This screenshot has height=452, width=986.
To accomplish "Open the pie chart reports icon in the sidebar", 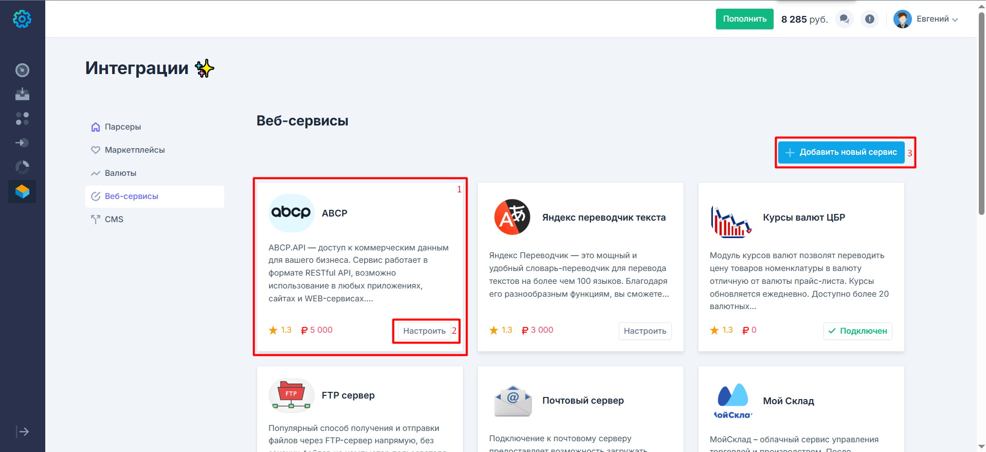I will (x=22, y=167).
